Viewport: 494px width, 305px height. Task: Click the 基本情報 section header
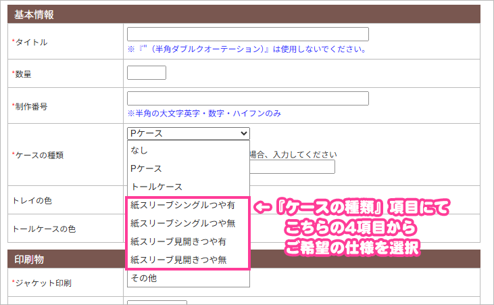pos(34,14)
